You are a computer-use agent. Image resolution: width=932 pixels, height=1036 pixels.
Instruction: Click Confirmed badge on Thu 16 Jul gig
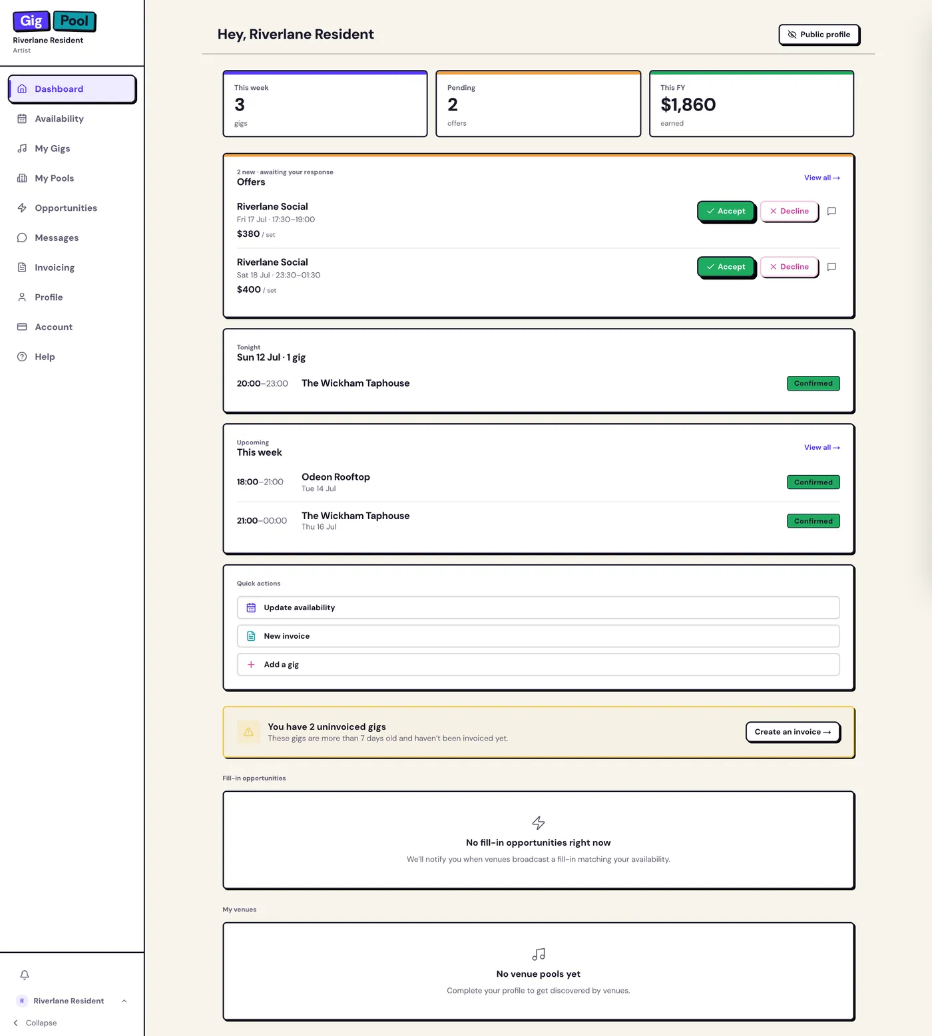click(814, 521)
